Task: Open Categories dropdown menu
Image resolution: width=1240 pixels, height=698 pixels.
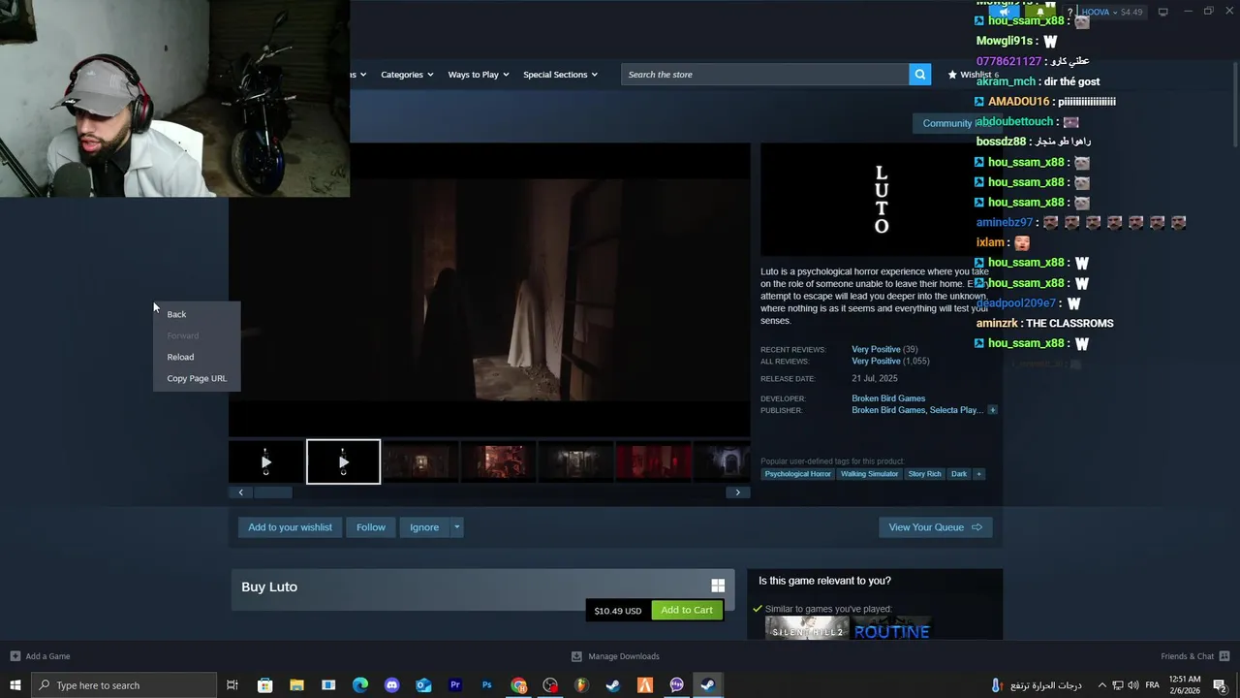Action: pos(407,75)
